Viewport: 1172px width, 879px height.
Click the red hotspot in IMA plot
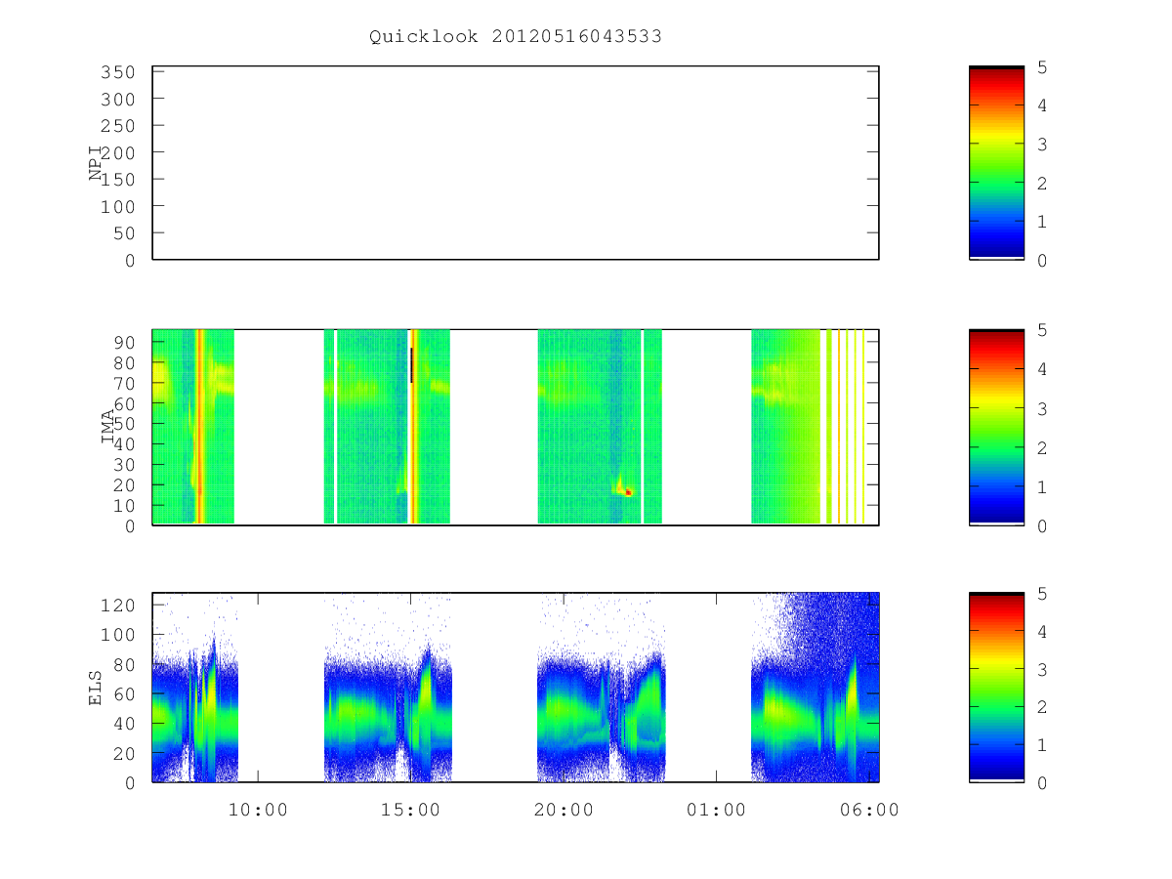pos(628,492)
